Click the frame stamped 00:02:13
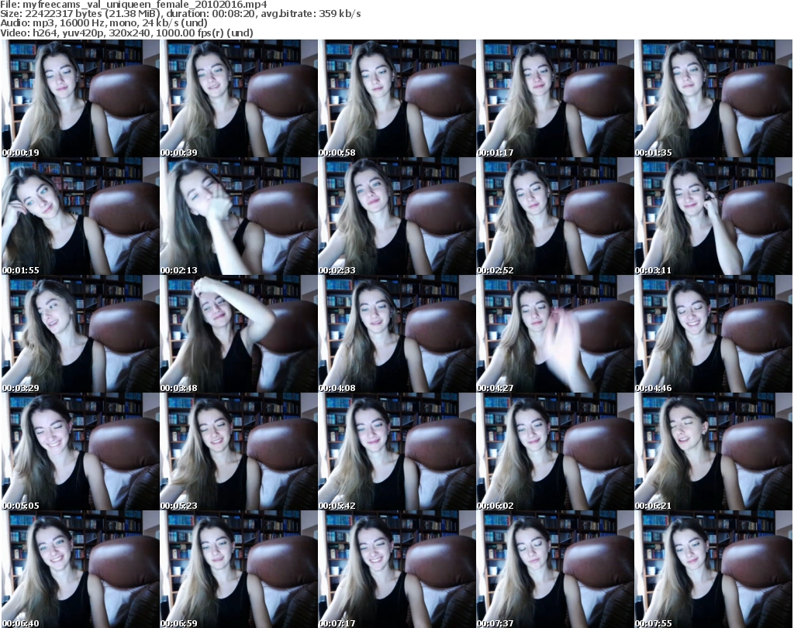 pyautogui.click(x=239, y=216)
